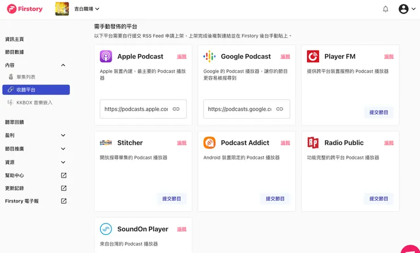420x253 pixels.
Task: Click the external link icon beside 更新記錄
Action: pyautogui.click(x=64, y=188)
